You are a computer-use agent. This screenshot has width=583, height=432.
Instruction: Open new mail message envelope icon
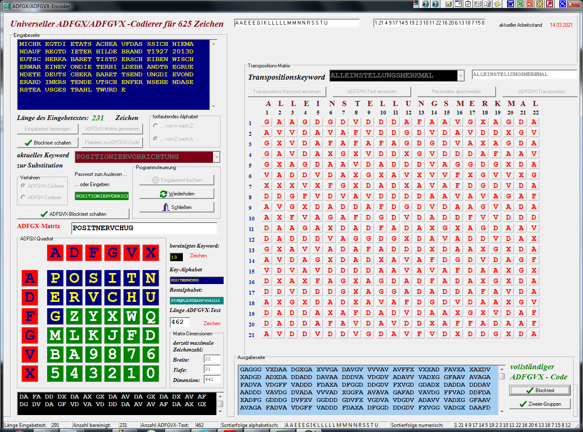448,4
